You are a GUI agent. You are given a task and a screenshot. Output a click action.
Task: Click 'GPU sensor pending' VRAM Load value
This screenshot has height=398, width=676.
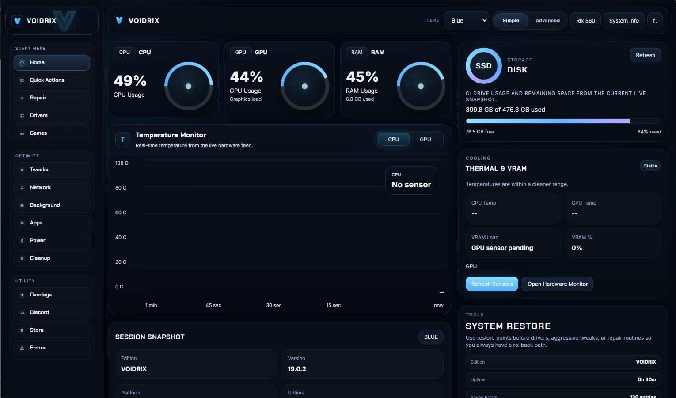click(502, 248)
